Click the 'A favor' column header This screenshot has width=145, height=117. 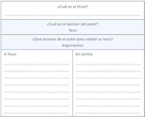[10, 54]
